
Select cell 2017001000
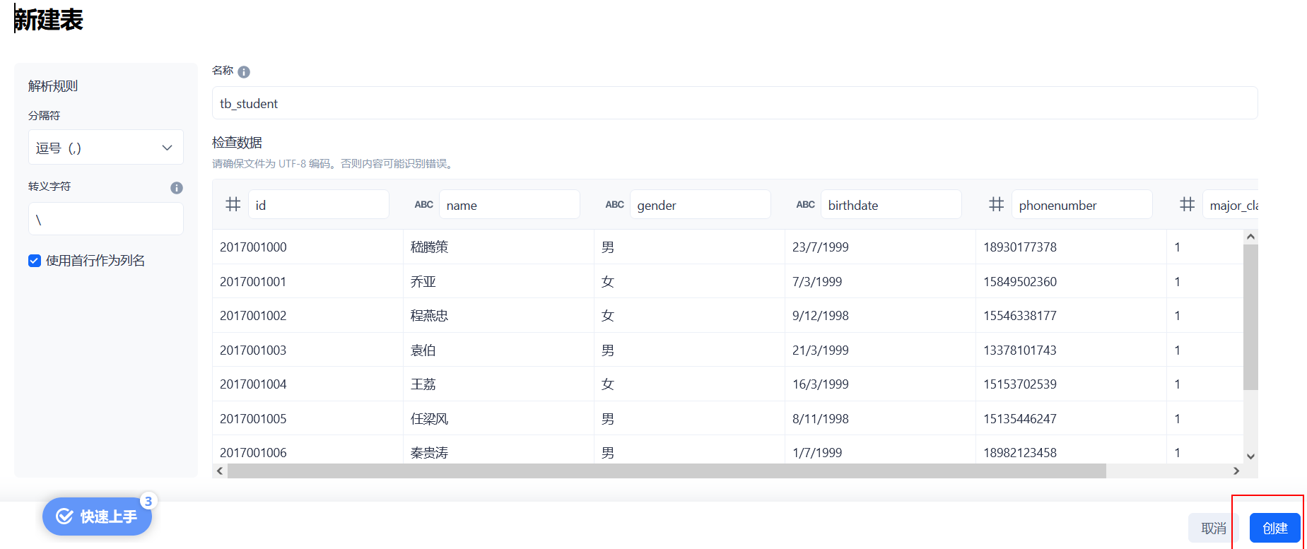pyautogui.click(x=307, y=247)
